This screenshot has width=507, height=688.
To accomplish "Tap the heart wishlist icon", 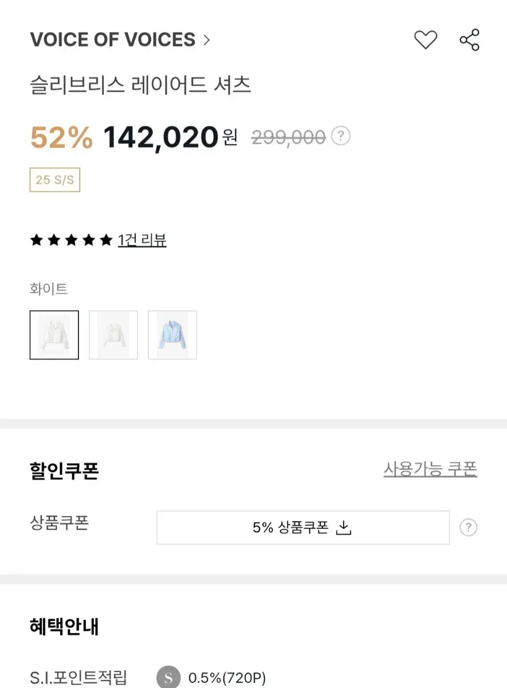I will click(426, 40).
